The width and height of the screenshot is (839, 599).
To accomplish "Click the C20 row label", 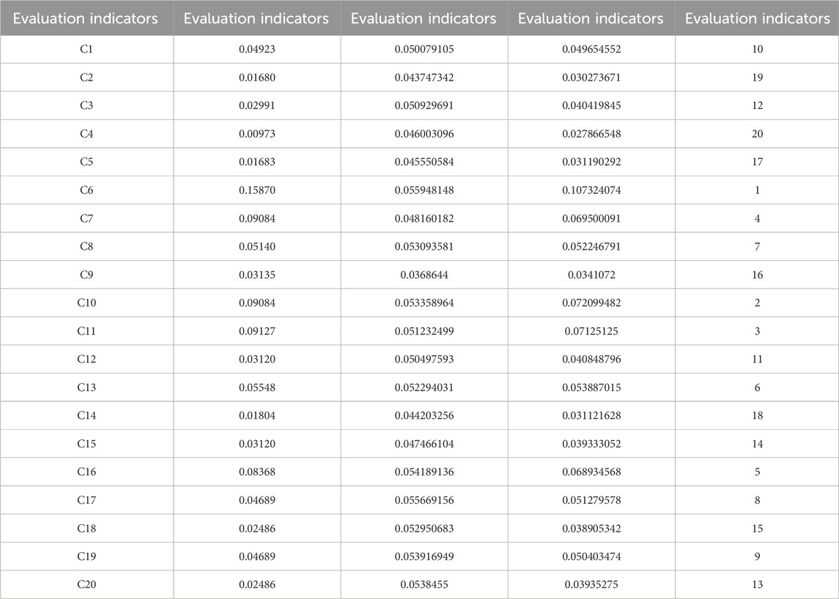I will coord(86,584).
